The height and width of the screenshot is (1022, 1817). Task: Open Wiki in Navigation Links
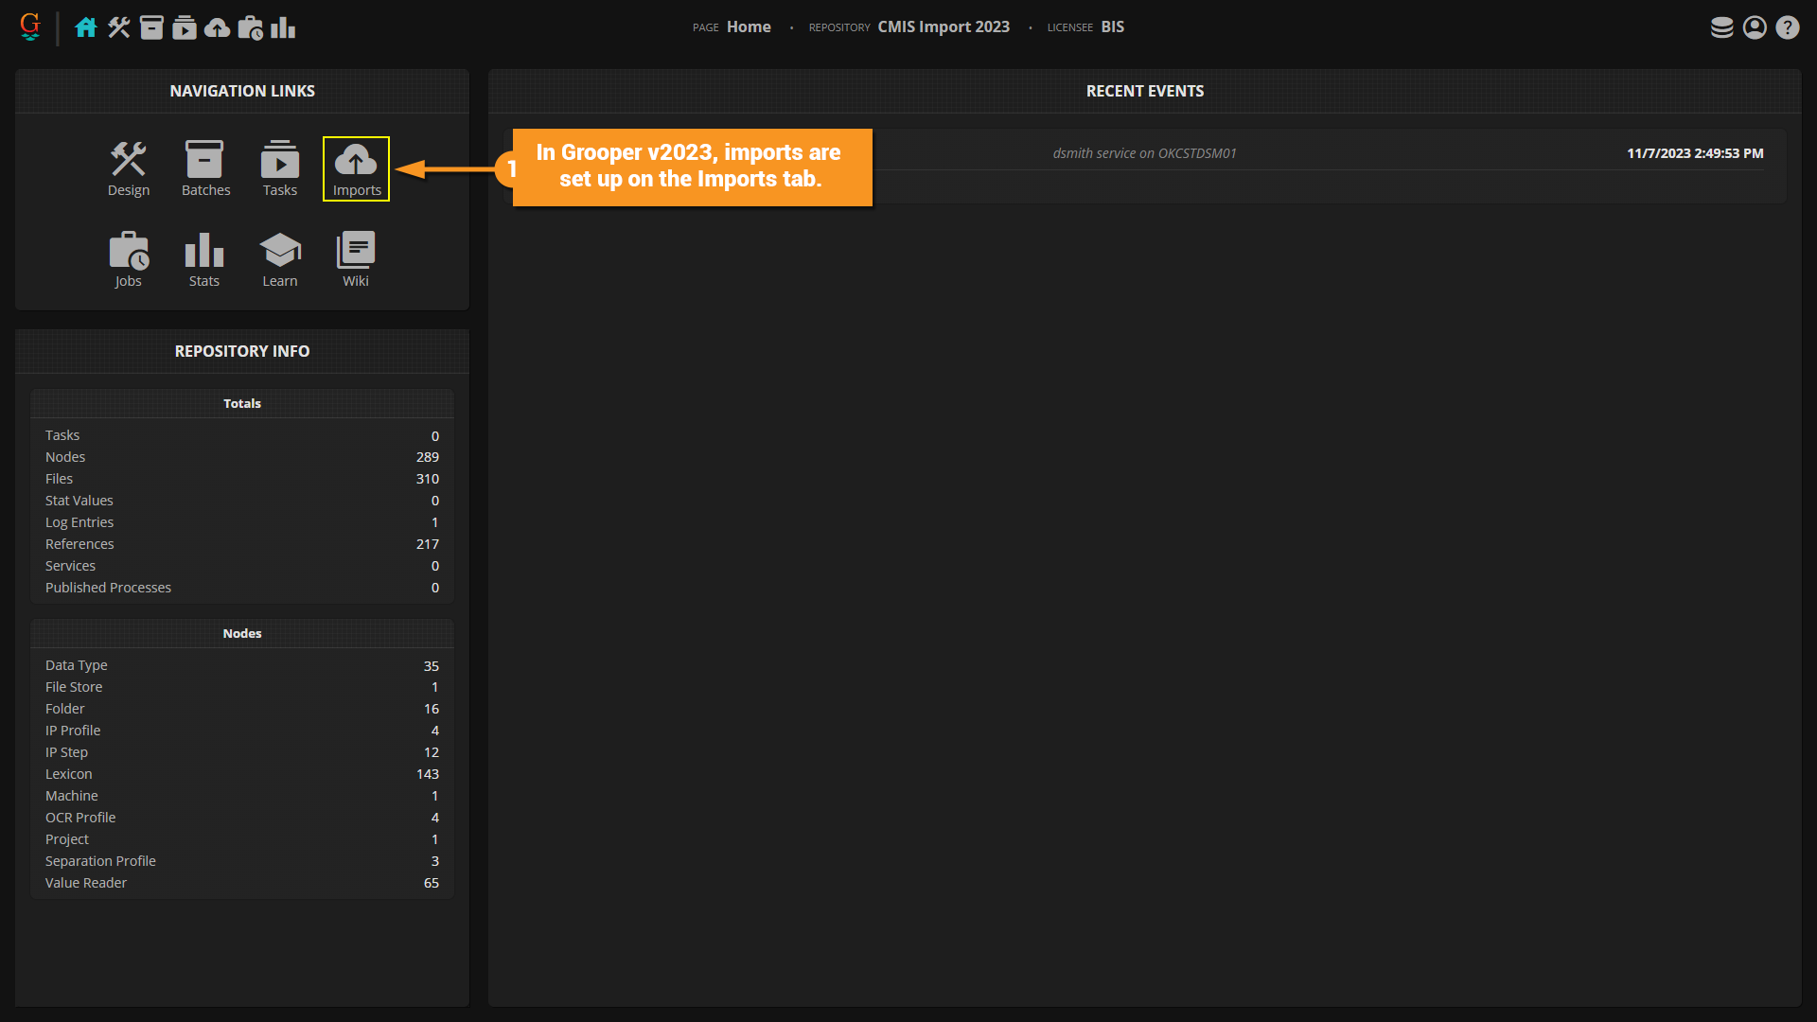[356, 259]
